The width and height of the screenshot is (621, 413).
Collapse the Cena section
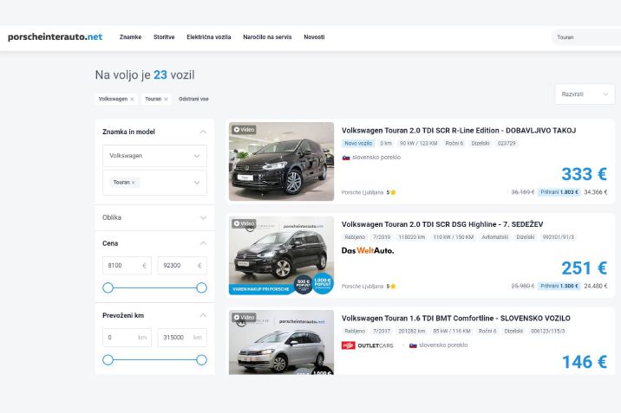203,243
